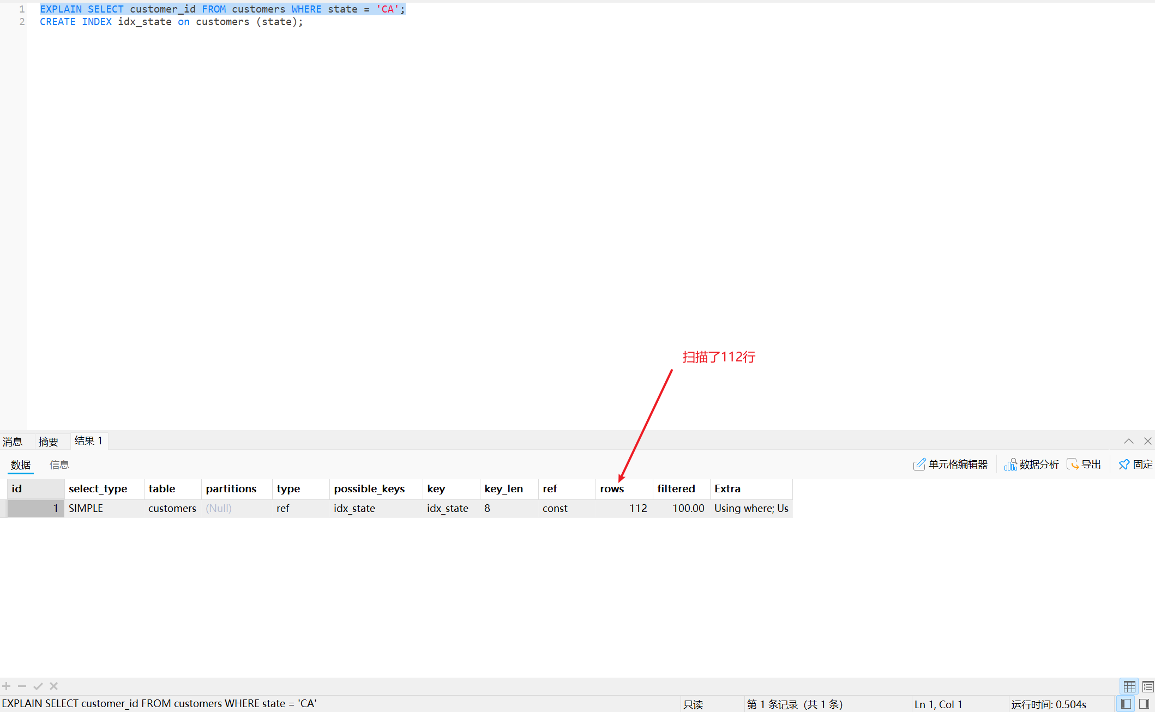Screen dimensions: 1155x712
Task: Click the key_len column header
Action: (x=509, y=489)
